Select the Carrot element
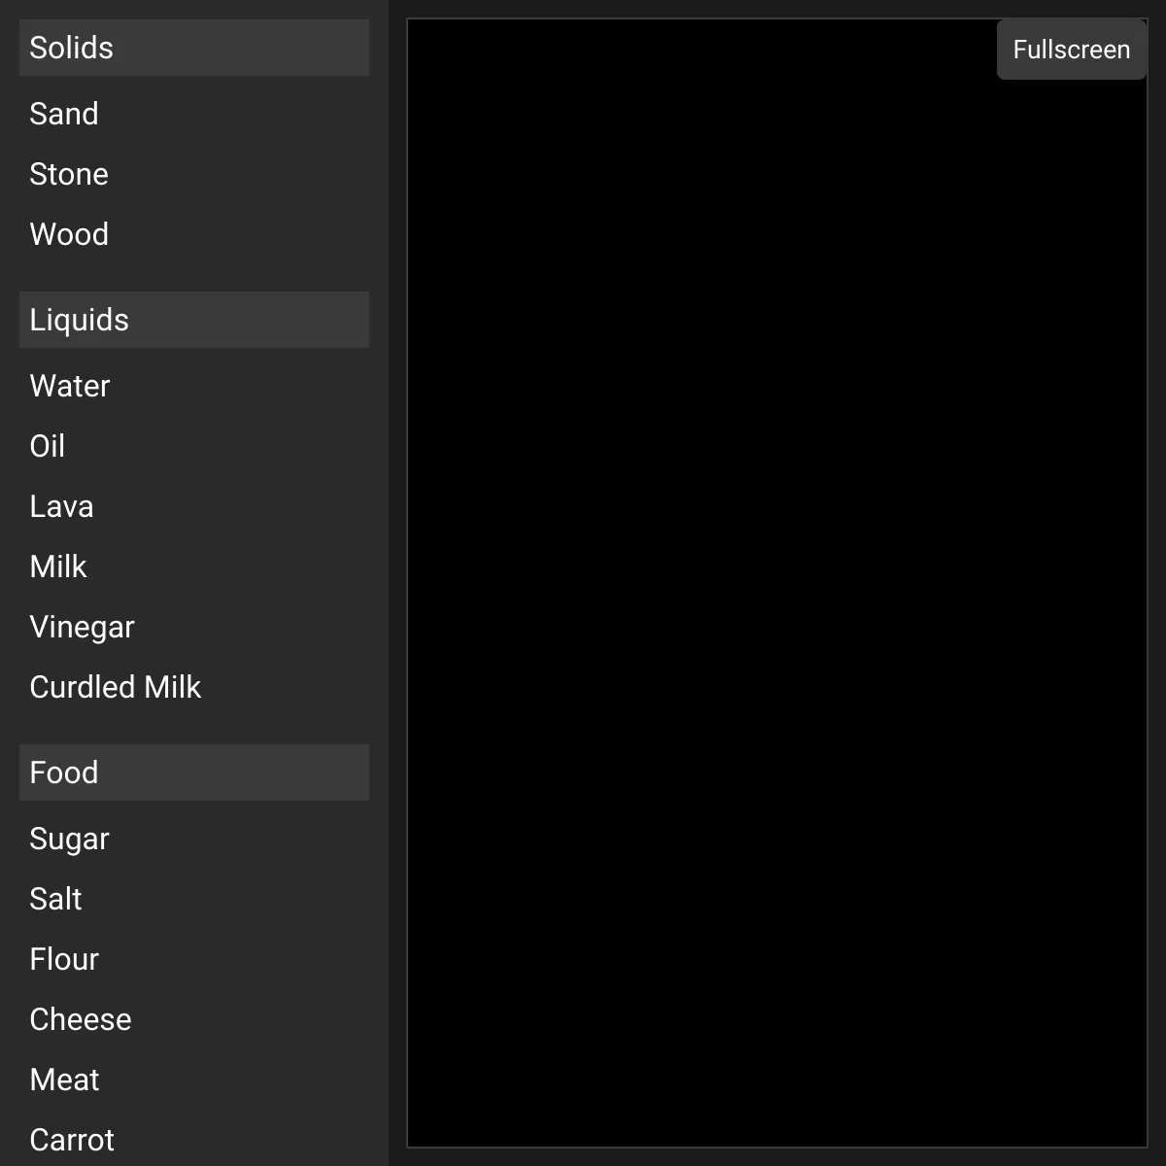Viewport: 1166px width, 1166px height. pyautogui.click(x=194, y=1139)
